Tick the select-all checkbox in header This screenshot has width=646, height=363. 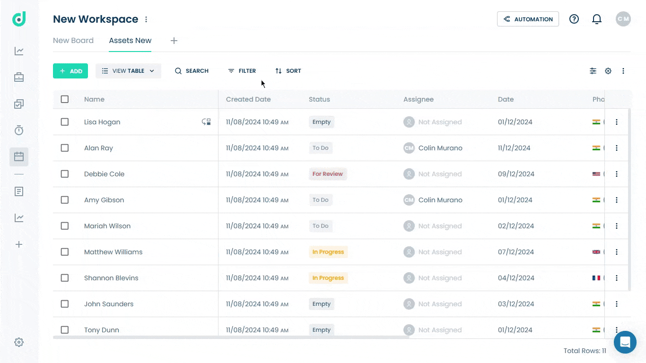65,99
